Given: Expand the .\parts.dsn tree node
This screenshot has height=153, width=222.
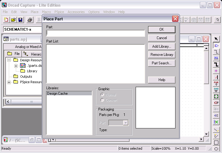Looking at the screenshot, I should coord(16,66).
